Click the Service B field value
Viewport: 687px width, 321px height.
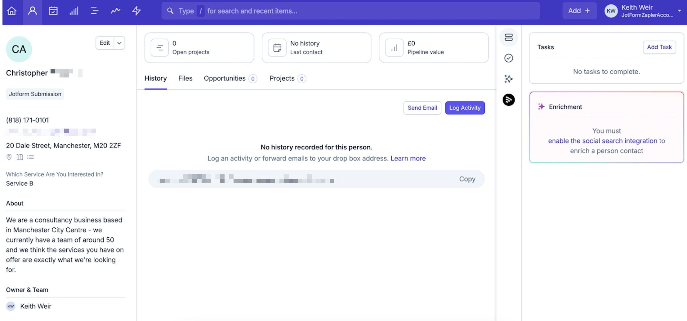(x=20, y=183)
